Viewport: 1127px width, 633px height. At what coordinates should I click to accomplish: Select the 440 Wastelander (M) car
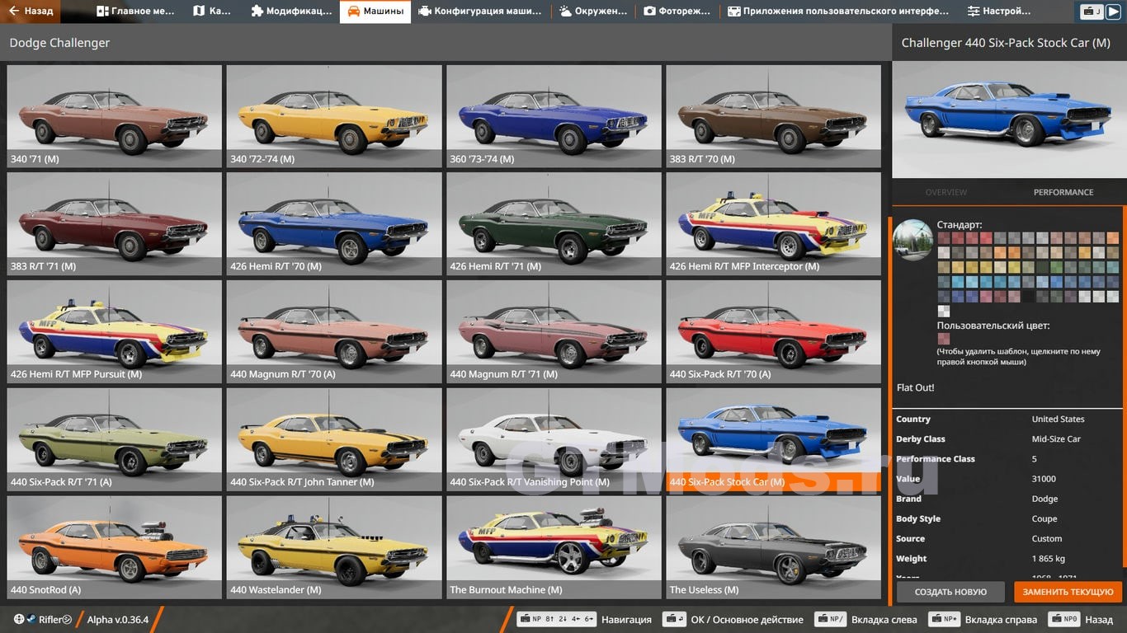(x=333, y=547)
